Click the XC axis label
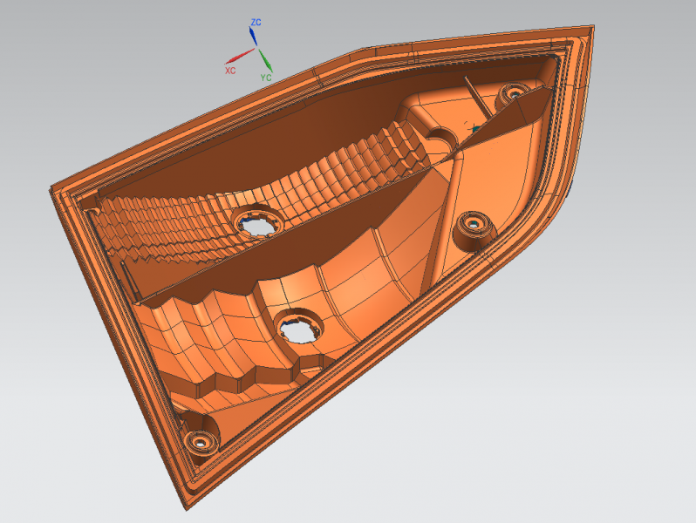The height and width of the screenshot is (523, 696). click(x=230, y=71)
